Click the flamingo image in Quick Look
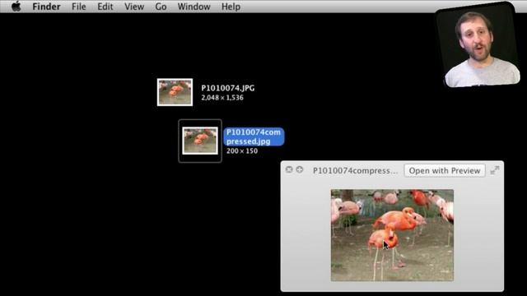Image resolution: width=527 pixels, height=296 pixels. pyautogui.click(x=392, y=235)
